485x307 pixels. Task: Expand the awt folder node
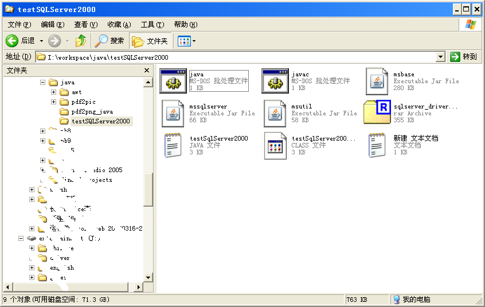[x=53, y=92]
